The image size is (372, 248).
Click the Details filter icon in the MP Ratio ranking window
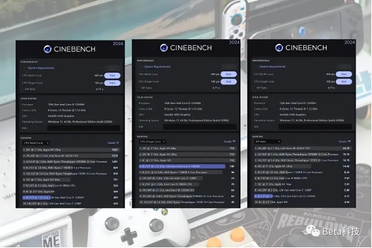click(x=349, y=142)
